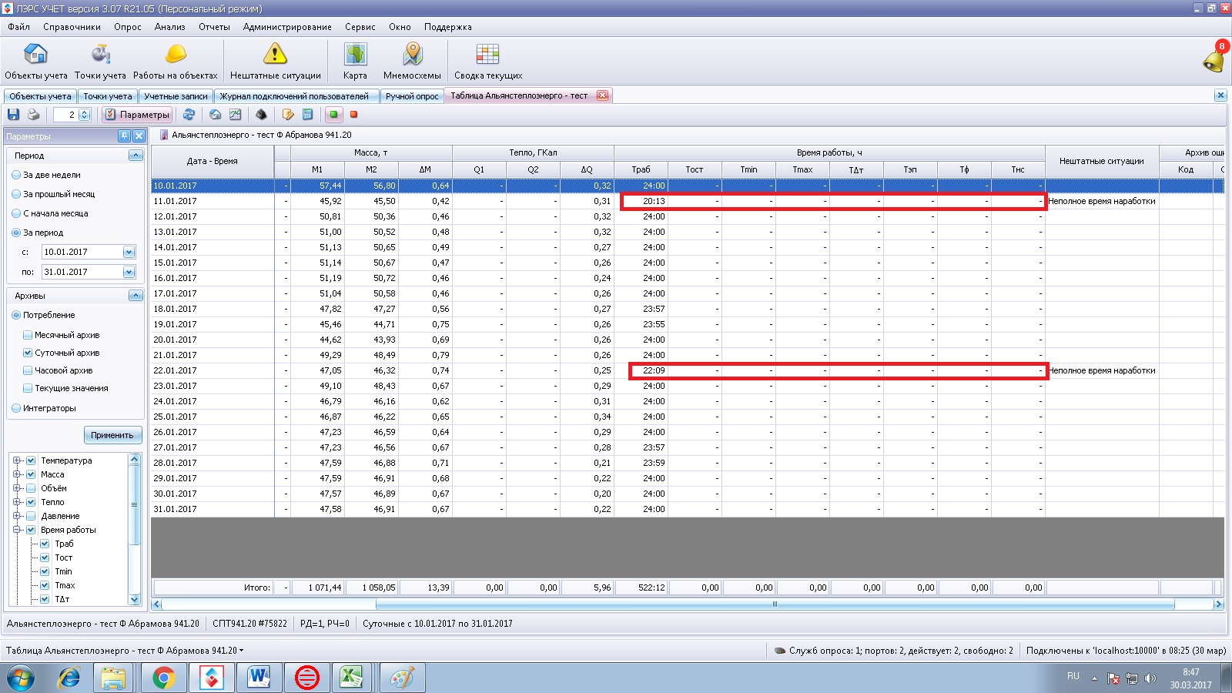Open Microsoft Word from the taskbar
The image size is (1232, 693).
[x=258, y=678]
